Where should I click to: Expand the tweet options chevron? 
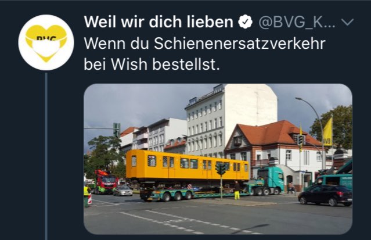[x=348, y=22]
